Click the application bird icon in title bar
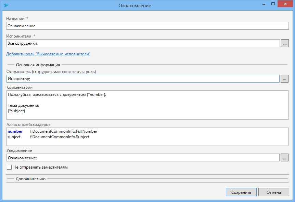295x202 pixels. (x=6, y=5)
